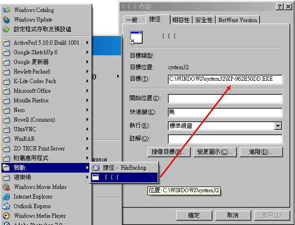The height and width of the screenshot is (225, 295).
Task: Click the Internet Explorer icon
Action: (x=6, y=197)
